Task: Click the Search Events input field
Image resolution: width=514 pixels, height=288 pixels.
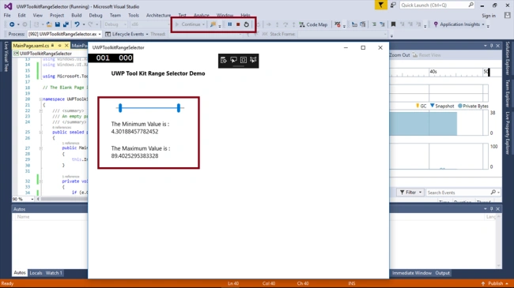Action: pos(463,193)
